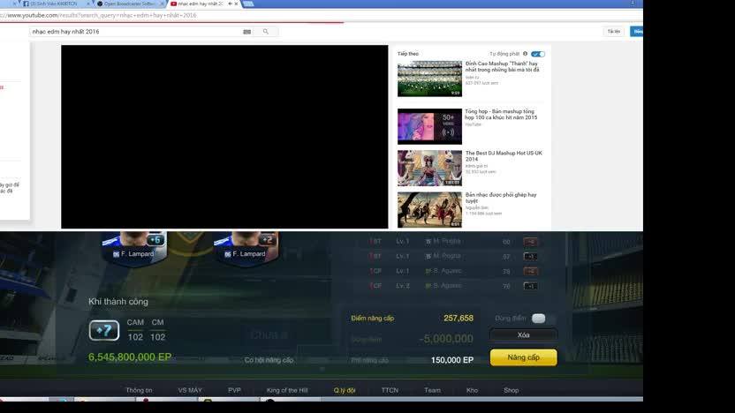Click the blue sign-in button at top right
Image resolution: width=735 pixels, height=413 pixels.
[637, 32]
